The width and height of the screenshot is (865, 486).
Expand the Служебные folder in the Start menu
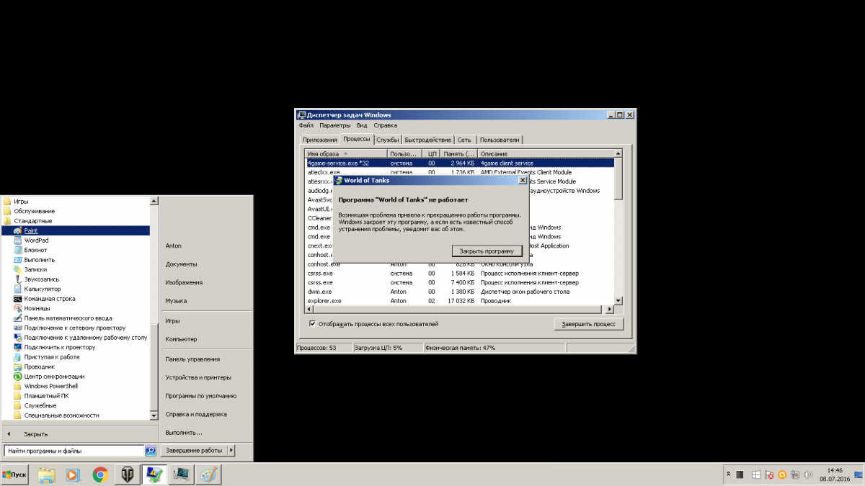tap(40, 405)
